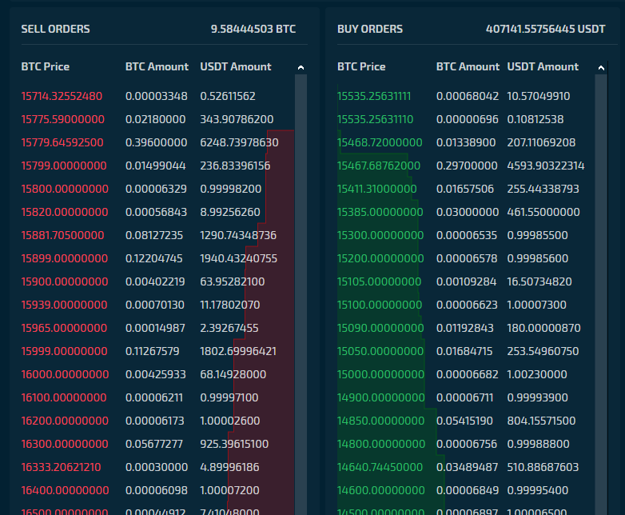Click the BTC Price header in sell orders

tap(45, 66)
